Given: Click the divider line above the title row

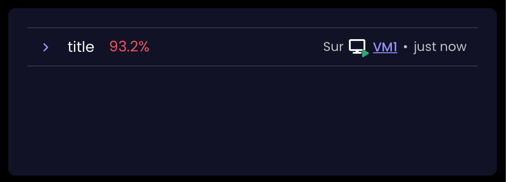Looking at the screenshot, I should click(253, 28).
